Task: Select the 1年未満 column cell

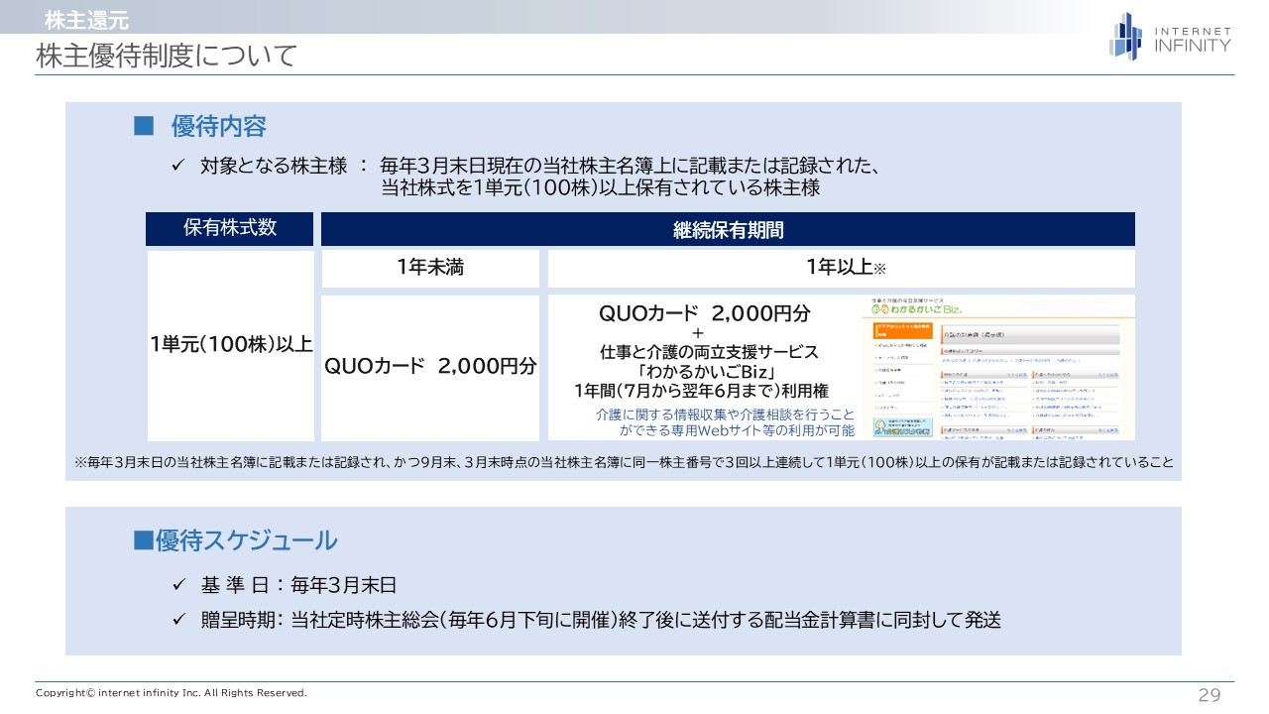Action: coord(430,268)
